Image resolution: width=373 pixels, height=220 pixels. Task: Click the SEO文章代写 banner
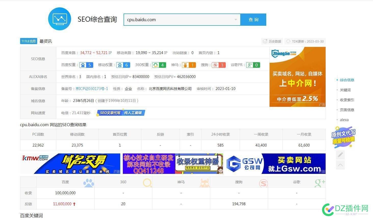121,113
